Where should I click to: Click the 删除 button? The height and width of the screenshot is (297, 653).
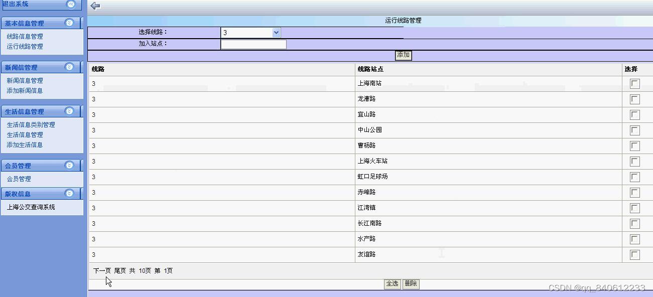click(411, 284)
